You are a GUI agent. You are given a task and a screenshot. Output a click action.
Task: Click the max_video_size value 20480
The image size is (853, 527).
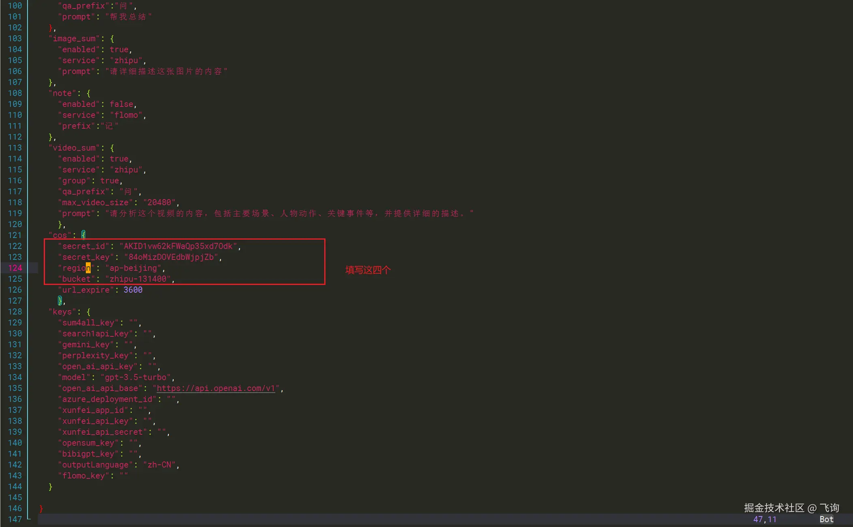(x=159, y=202)
